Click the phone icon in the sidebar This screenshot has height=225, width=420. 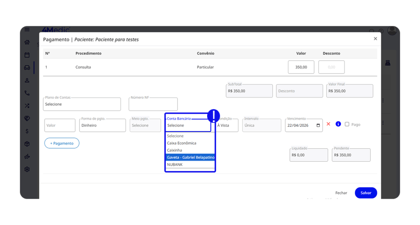(27, 93)
